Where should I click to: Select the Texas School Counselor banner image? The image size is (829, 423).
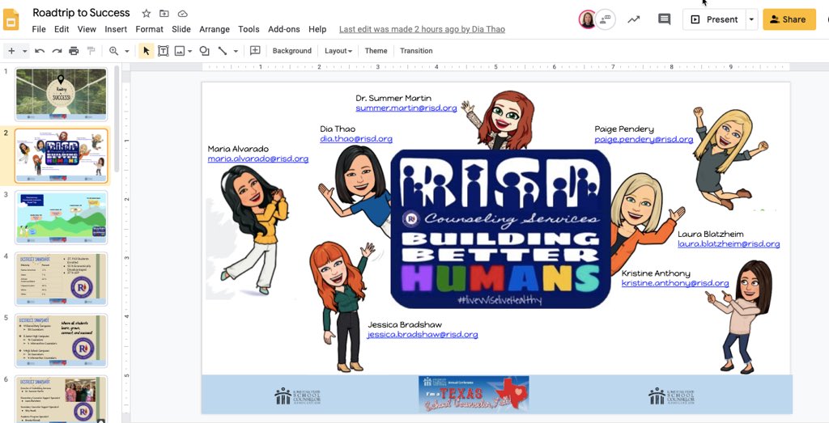[x=473, y=394]
